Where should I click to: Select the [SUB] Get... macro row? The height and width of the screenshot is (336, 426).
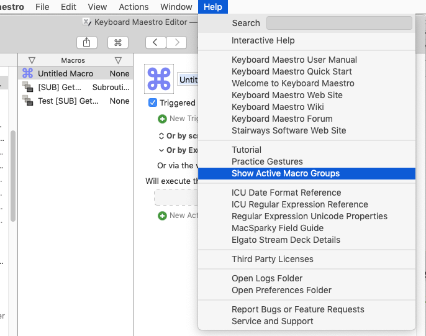click(76, 87)
